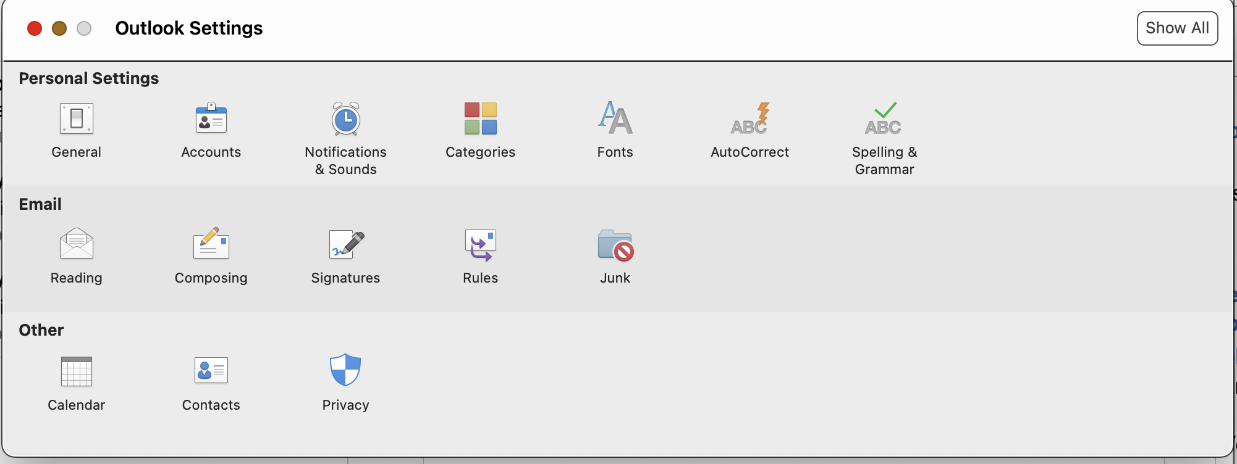Open Notifications & Sounds preferences
The image size is (1237, 464).
pos(346,118)
